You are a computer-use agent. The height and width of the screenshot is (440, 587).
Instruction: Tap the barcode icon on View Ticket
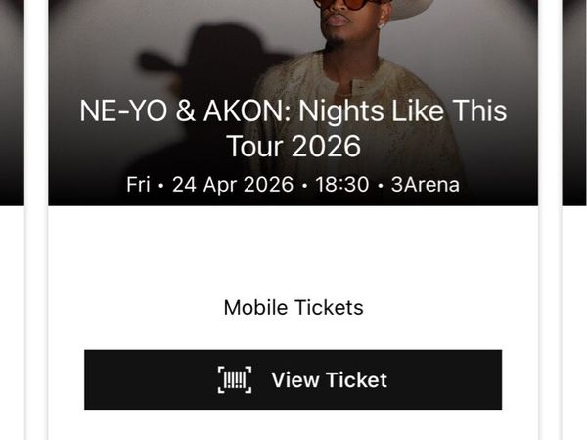point(235,379)
